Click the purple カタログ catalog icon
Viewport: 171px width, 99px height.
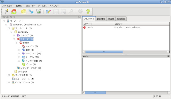click(x=18, y=36)
